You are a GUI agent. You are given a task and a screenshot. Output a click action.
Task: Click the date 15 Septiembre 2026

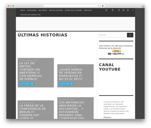tap(68, 67)
